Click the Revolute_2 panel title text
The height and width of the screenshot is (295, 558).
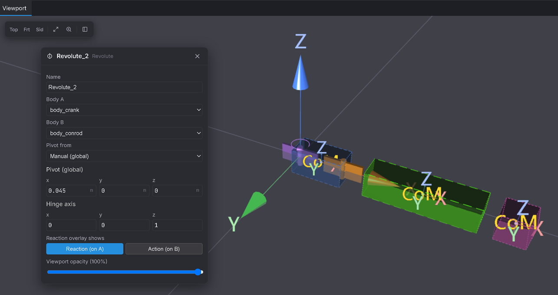coord(73,56)
